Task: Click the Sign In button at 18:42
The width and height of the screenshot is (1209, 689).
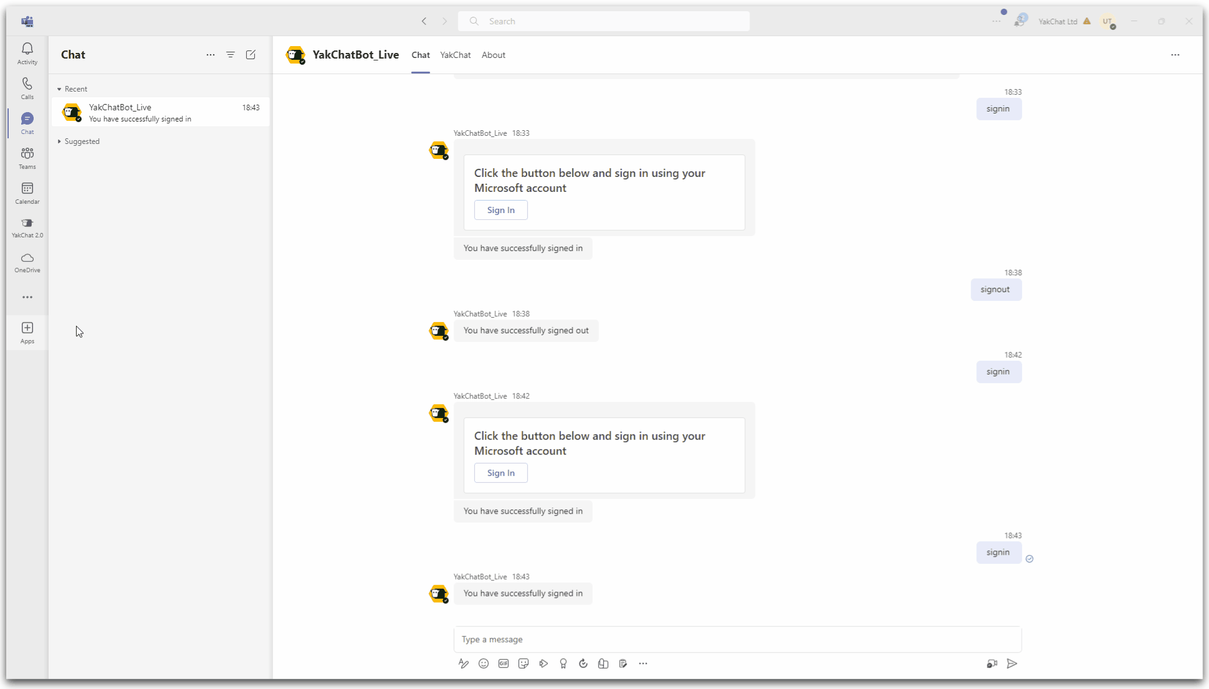Action: 500,472
